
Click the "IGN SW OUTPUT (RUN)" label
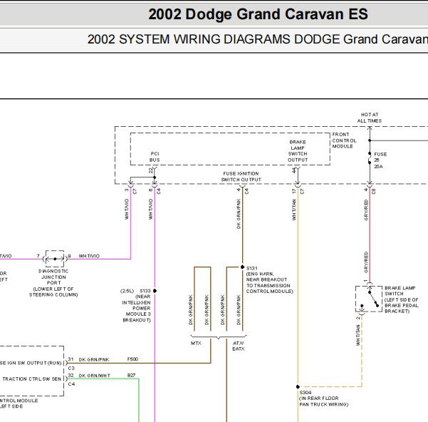[33, 363]
